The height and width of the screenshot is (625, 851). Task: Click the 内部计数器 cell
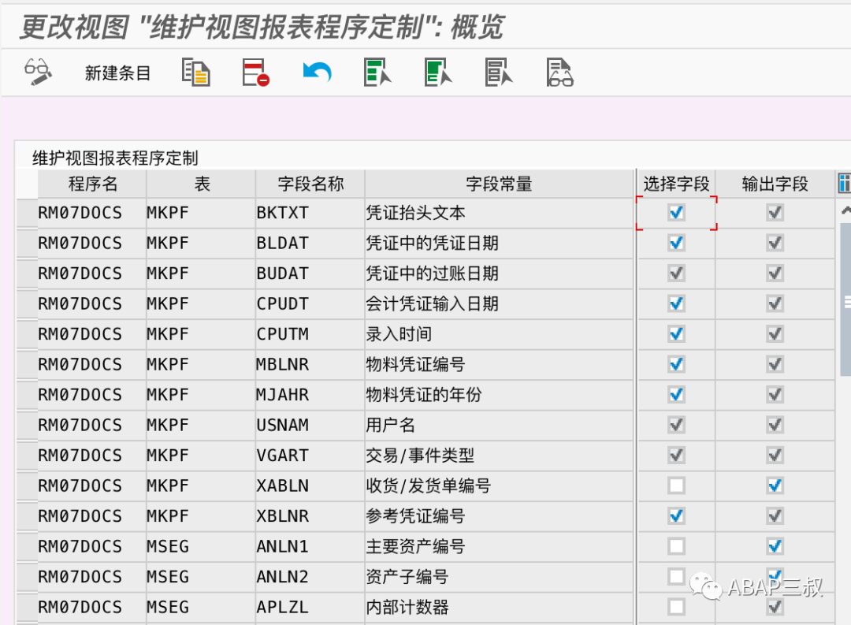499,607
